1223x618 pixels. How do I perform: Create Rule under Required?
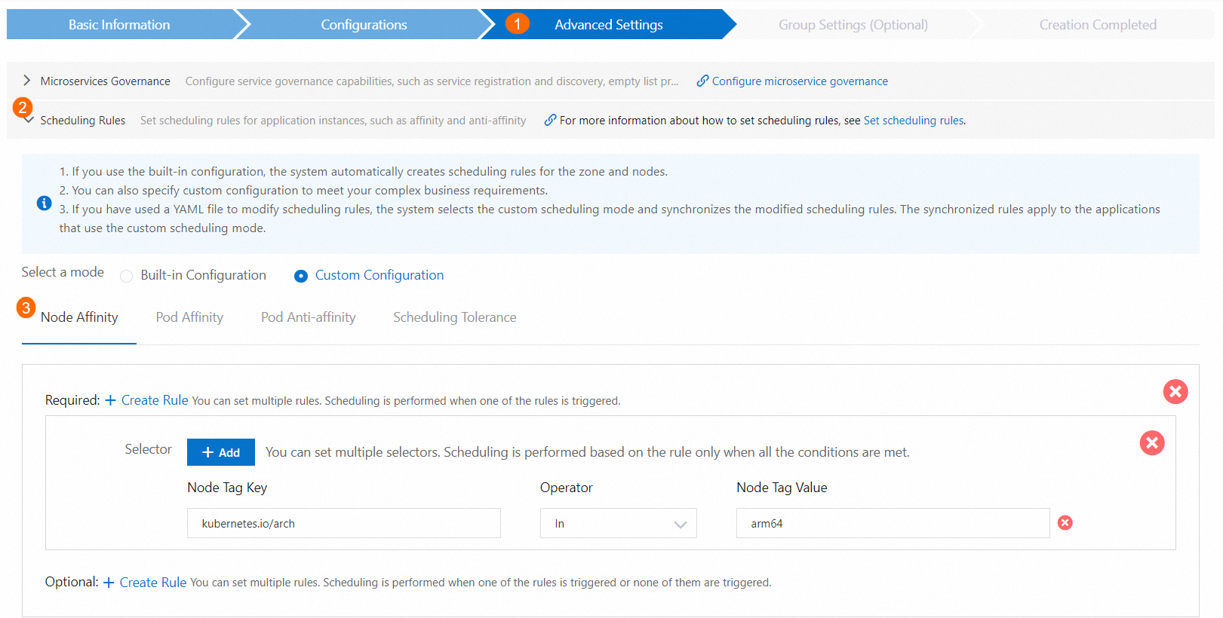146,400
